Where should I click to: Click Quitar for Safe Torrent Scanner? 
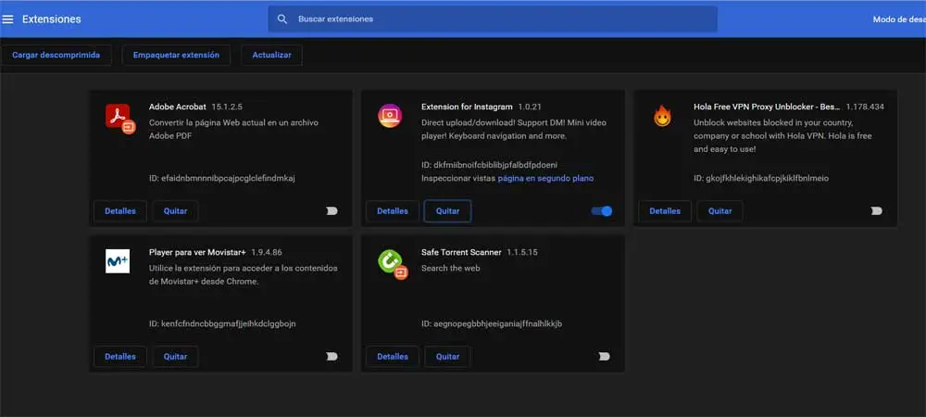pos(447,356)
